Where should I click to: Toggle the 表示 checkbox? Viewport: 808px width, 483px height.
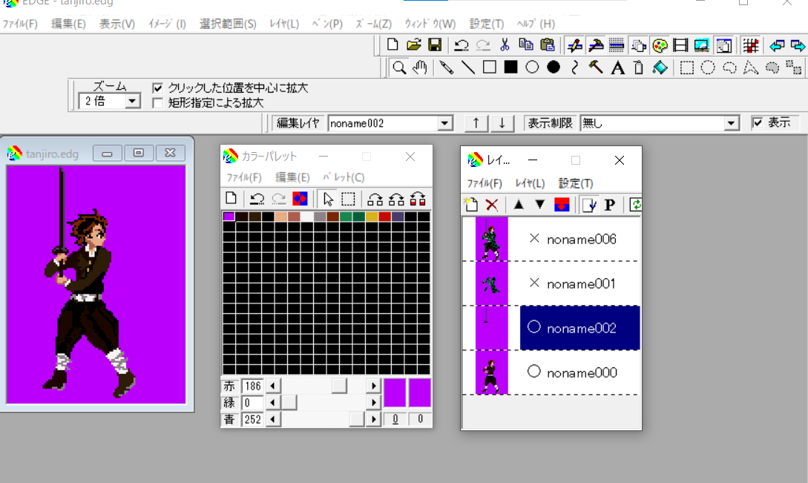[x=758, y=122]
